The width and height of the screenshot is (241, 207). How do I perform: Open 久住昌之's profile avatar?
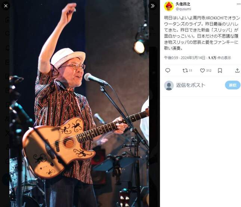point(169,6)
